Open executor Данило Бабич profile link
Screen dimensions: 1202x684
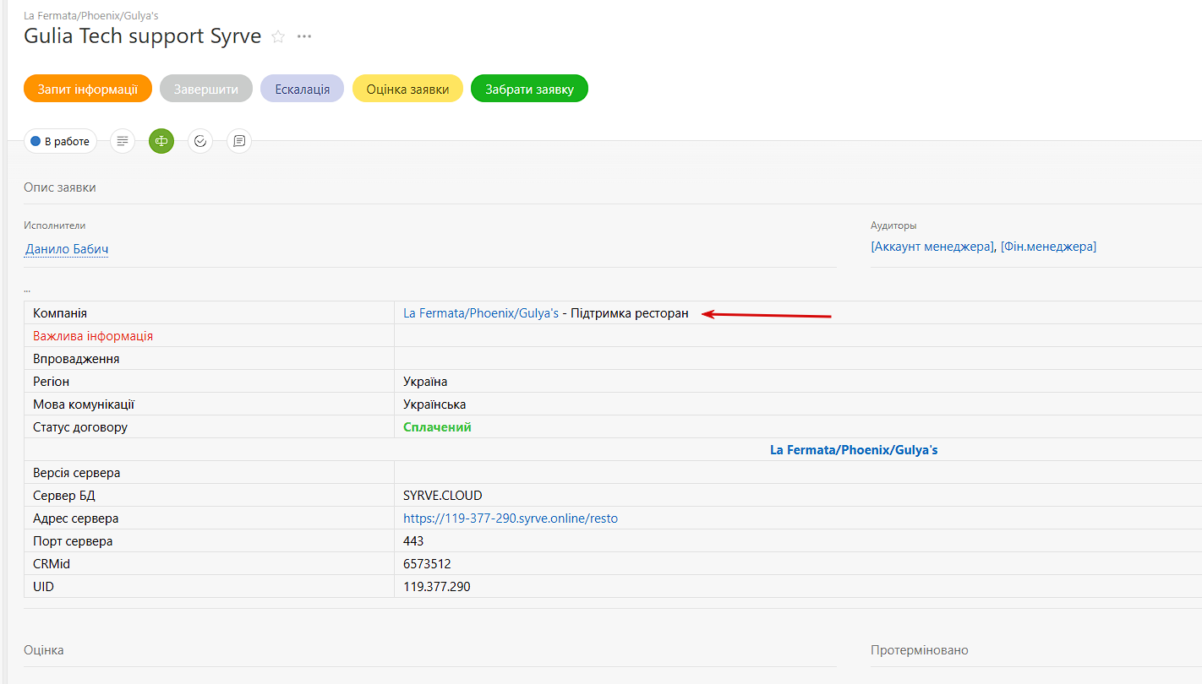67,249
